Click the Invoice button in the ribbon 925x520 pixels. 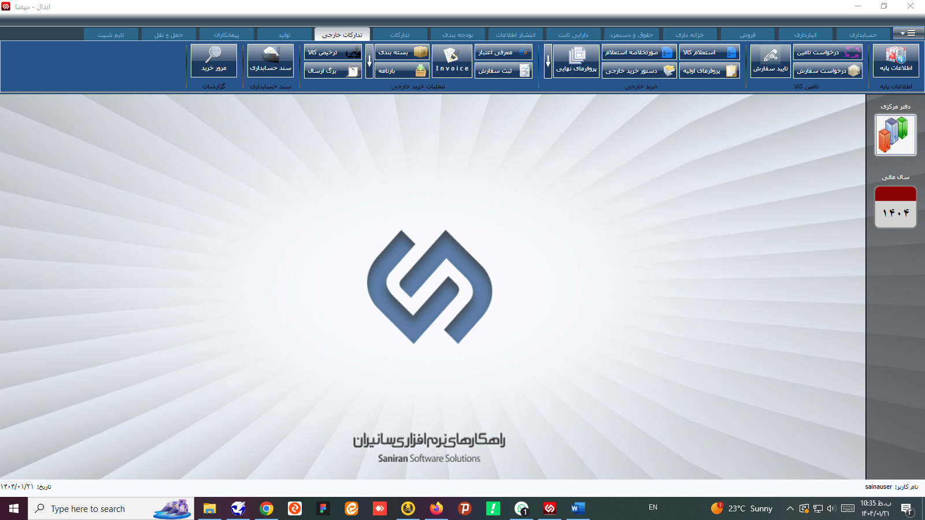pyautogui.click(x=452, y=61)
